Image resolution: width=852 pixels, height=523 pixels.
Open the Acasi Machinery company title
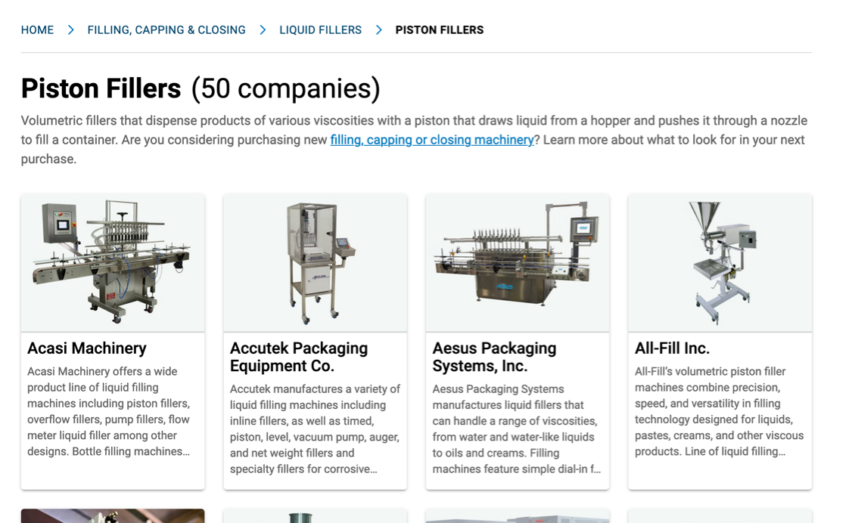[x=87, y=348]
